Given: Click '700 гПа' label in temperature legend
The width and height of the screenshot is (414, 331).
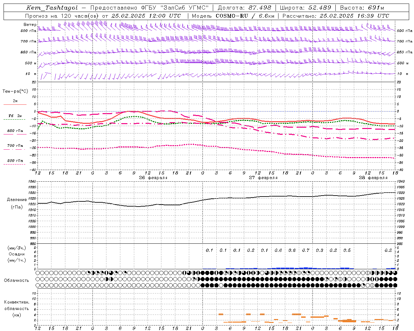Looking at the screenshot, I should pos(15,146).
